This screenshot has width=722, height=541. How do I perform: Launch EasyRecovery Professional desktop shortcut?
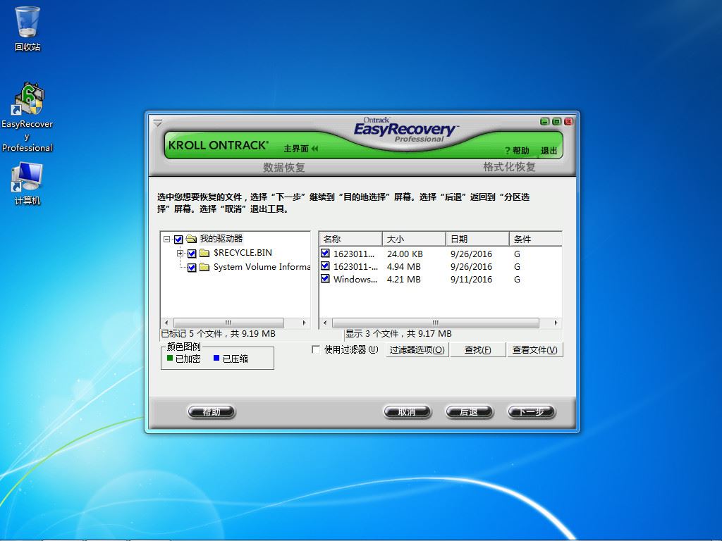pos(27,118)
